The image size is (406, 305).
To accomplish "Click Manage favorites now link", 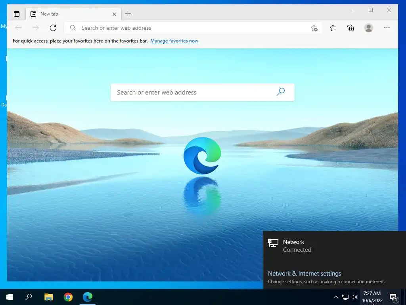I will [x=174, y=41].
